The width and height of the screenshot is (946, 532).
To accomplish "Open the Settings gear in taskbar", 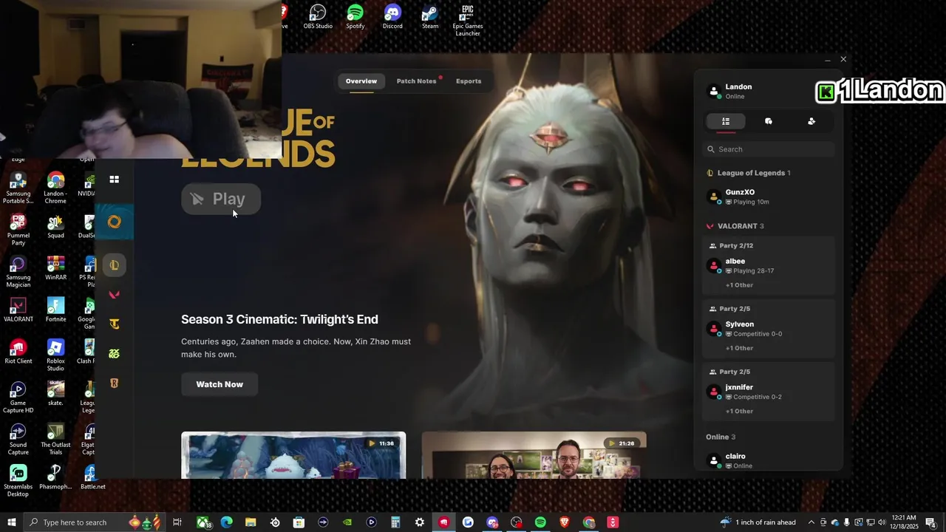I will (x=420, y=522).
